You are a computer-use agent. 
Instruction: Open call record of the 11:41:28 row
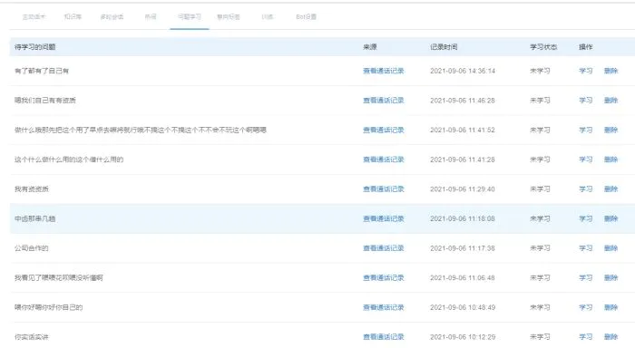[384, 159]
